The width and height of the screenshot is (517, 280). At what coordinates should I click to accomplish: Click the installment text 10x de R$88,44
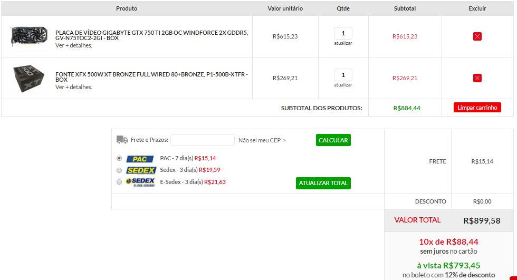(x=448, y=242)
